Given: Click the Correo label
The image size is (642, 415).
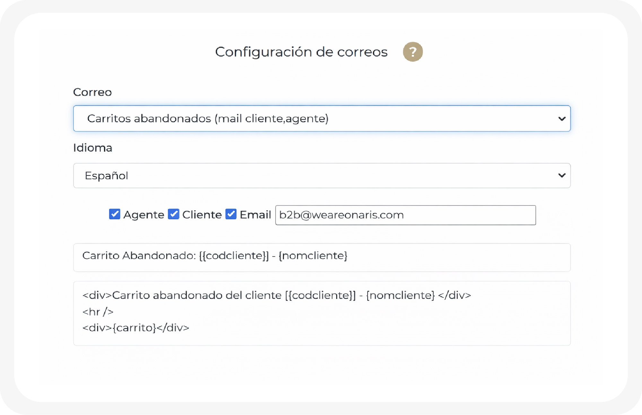Looking at the screenshot, I should (x=92, y=92).
